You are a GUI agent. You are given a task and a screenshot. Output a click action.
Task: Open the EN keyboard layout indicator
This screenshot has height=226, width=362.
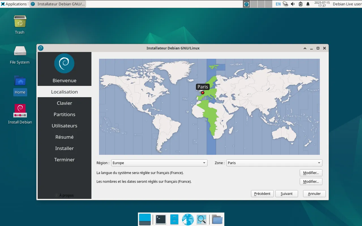click(278, 4)
